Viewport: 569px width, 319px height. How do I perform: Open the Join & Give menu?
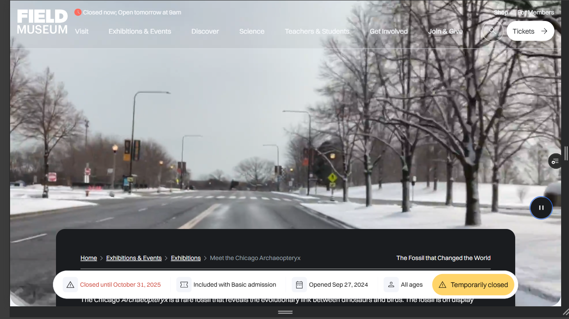446,31
